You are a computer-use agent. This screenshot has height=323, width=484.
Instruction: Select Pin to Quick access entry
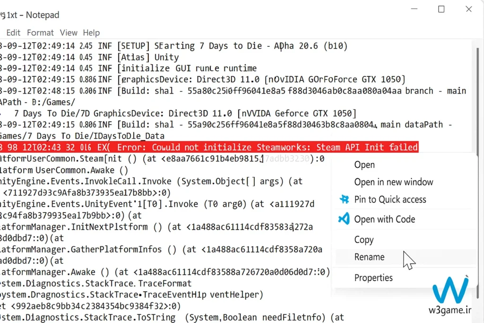click(390, 200)
